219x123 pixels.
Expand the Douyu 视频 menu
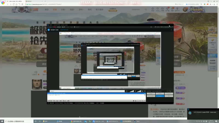(x=72, y=10)
